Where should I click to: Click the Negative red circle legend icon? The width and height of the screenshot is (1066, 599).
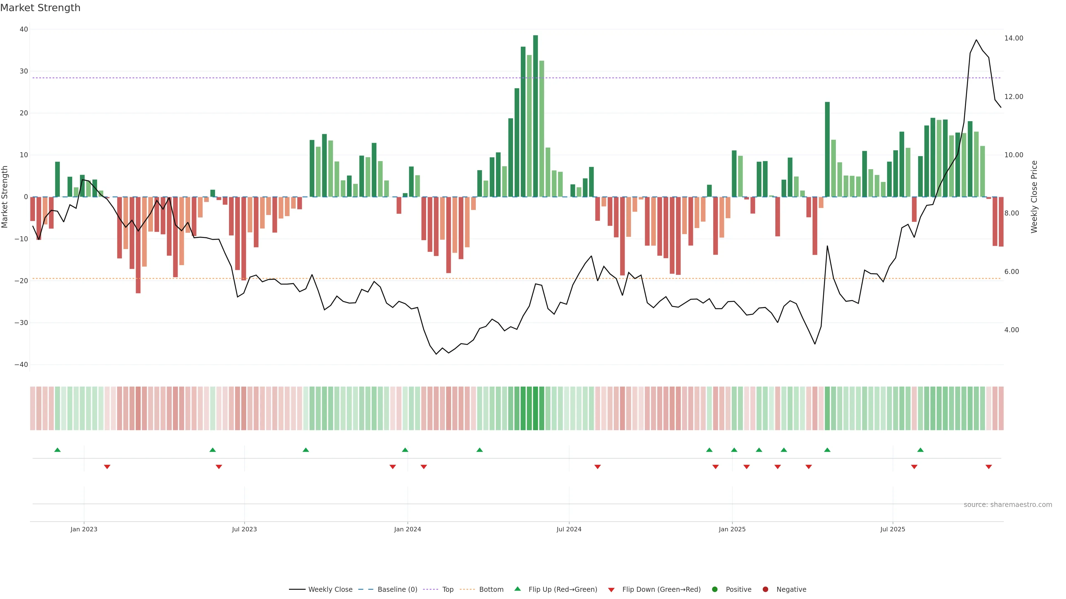[765, 590]
